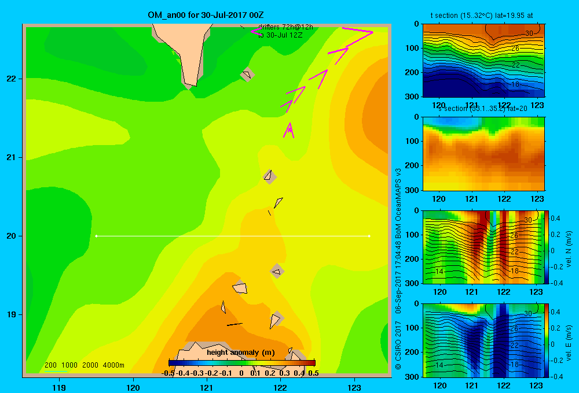Click the '14' contour label in vel. N panel

click(x=439, y=271)
